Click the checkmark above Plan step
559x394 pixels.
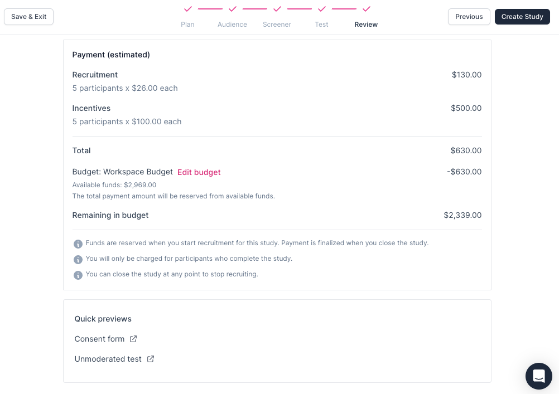(188, 9)
